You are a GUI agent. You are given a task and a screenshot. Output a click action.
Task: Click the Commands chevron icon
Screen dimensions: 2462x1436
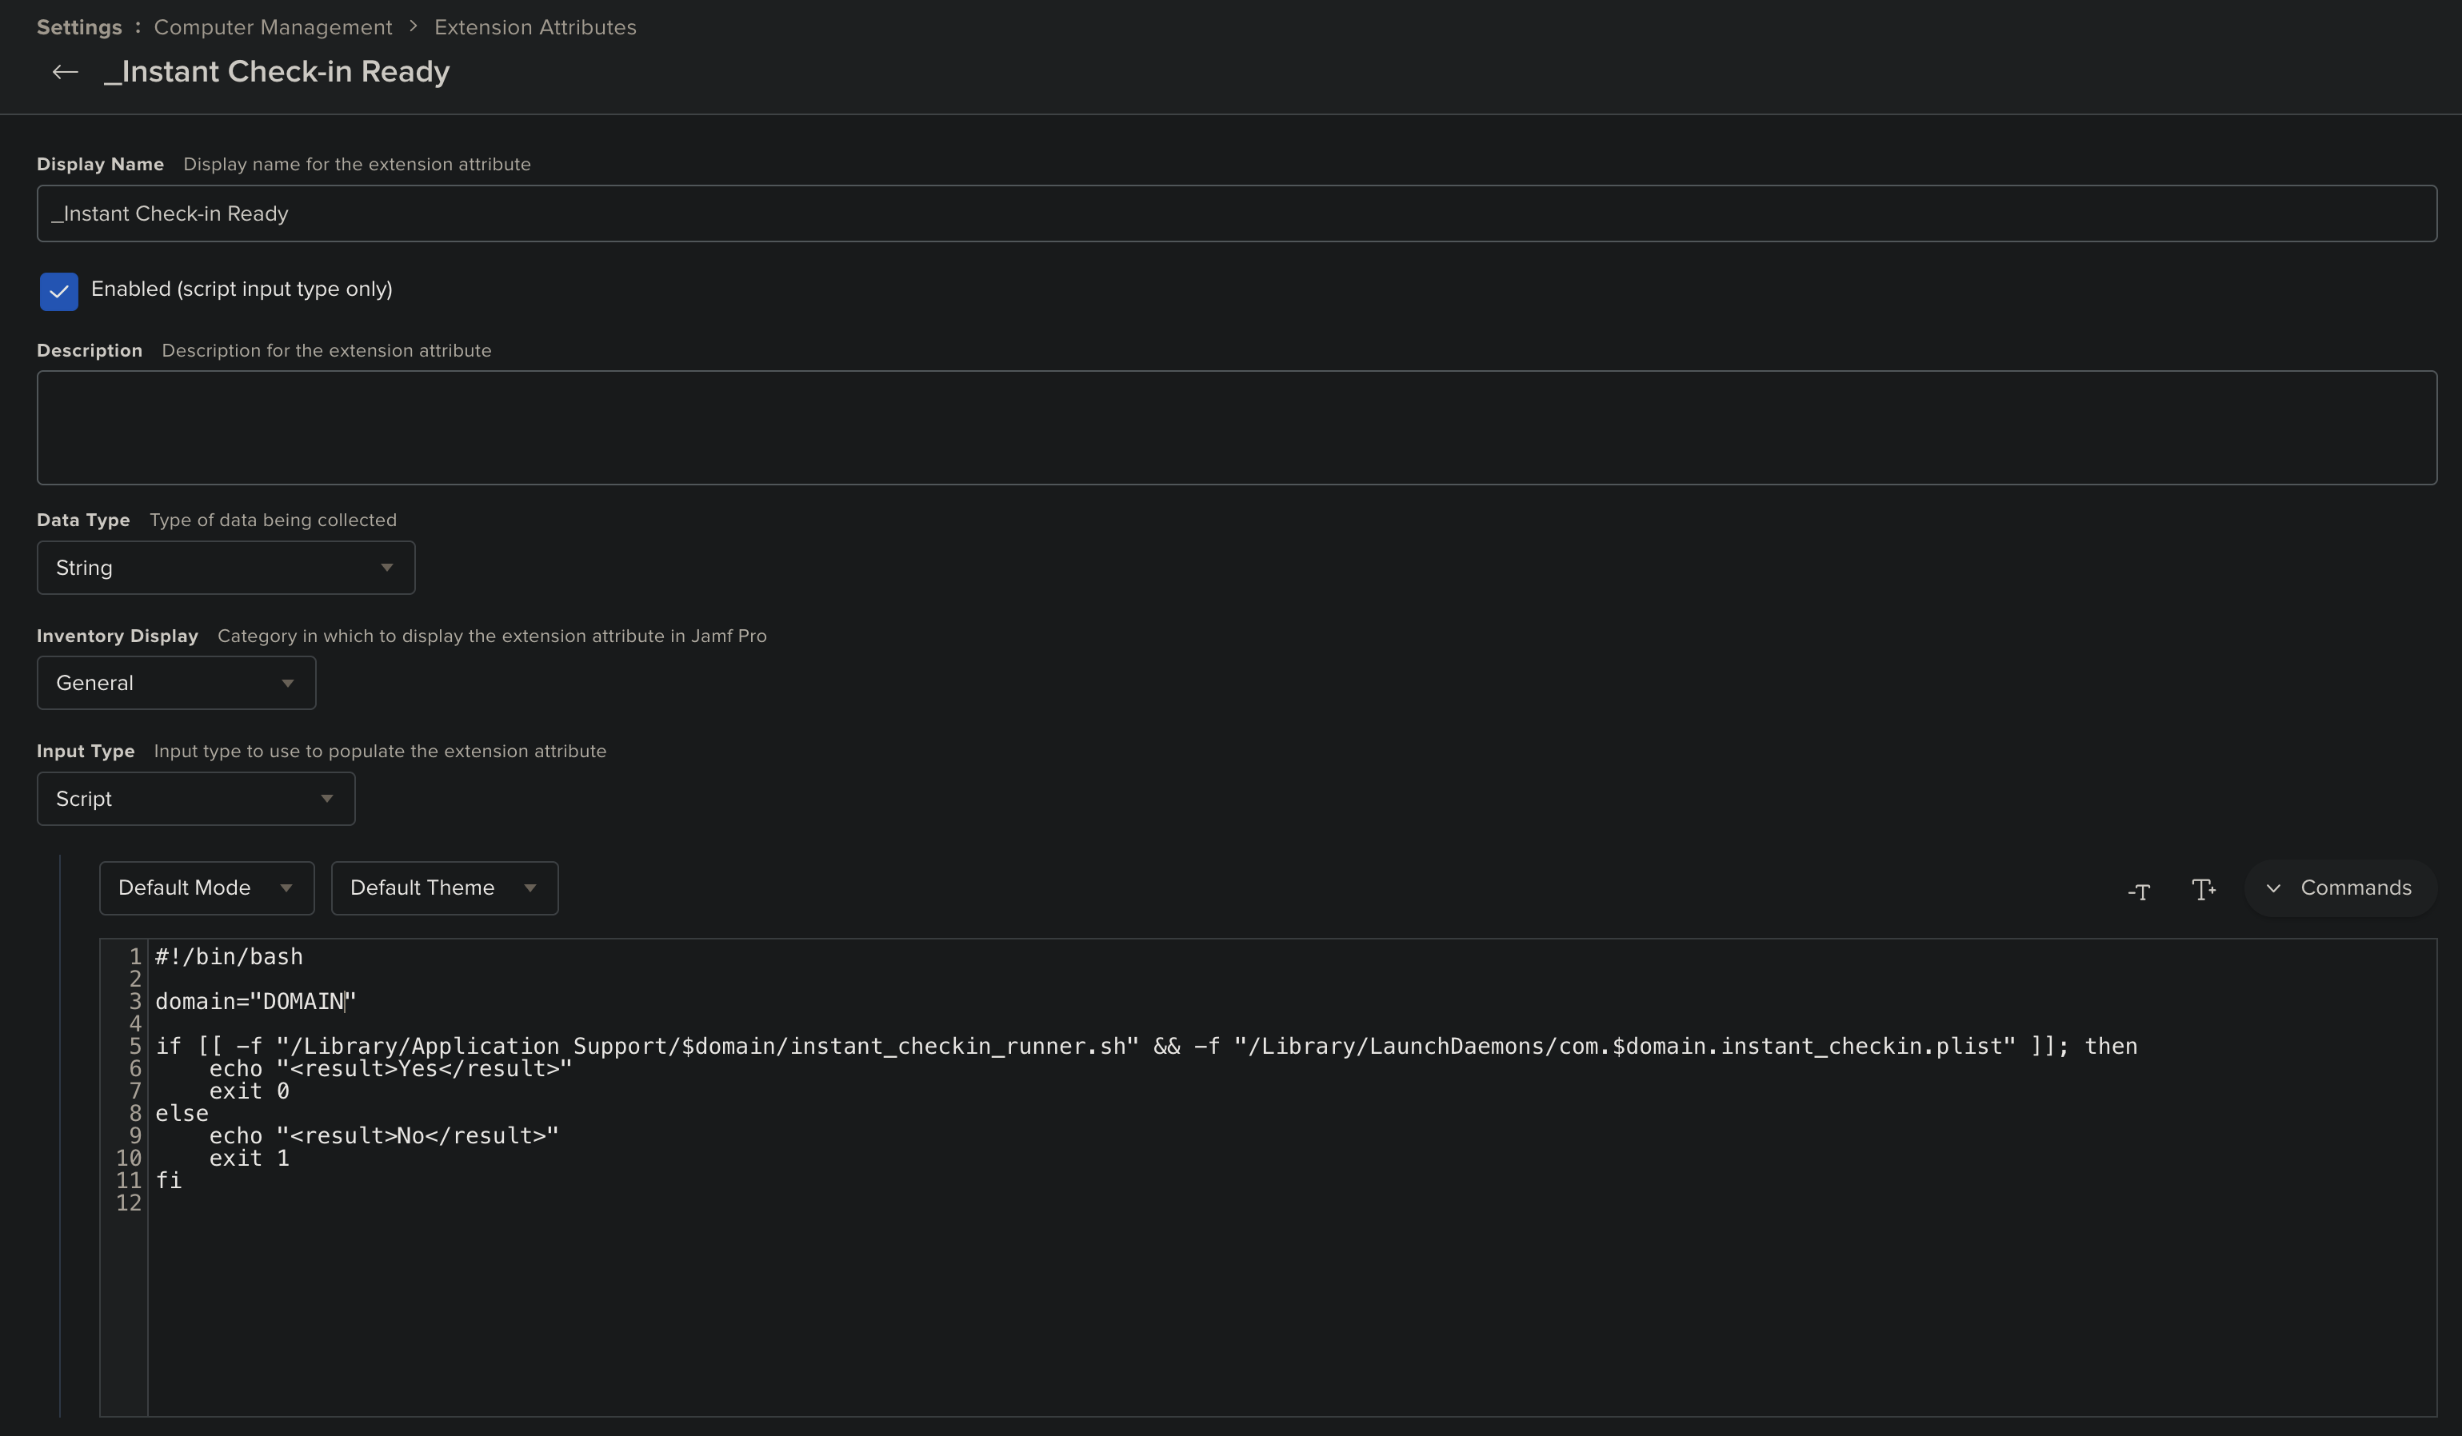[x=2273, y=889]
